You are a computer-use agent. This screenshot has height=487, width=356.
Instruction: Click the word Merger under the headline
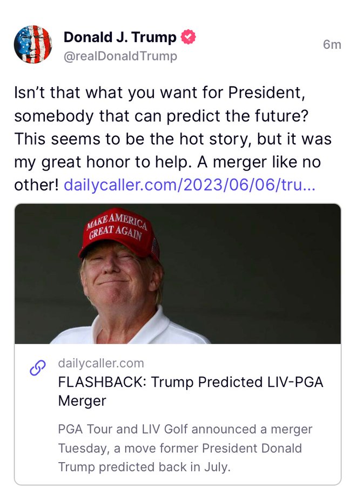pyautogui.click(x=82, y=400)
